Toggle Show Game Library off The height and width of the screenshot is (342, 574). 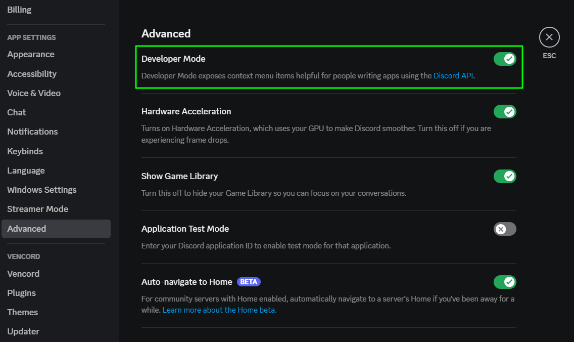point(505,177)
